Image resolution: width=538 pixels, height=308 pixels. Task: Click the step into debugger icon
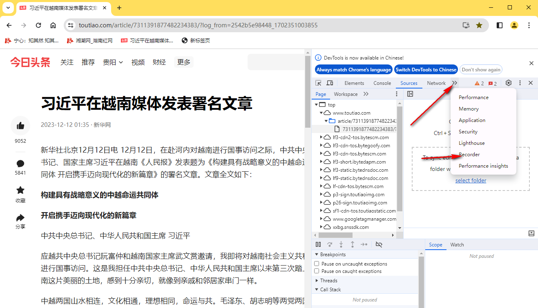pyautogui.click(x=341, y=244)
